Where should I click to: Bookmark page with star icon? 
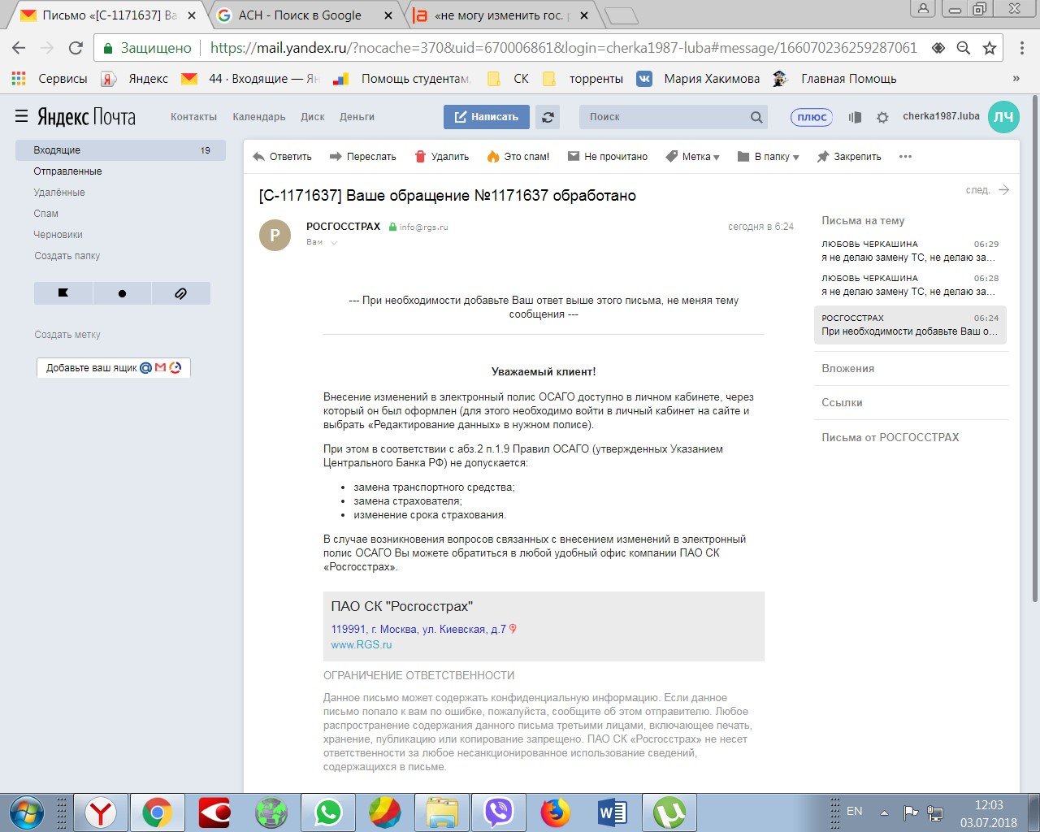click(990, 48)
